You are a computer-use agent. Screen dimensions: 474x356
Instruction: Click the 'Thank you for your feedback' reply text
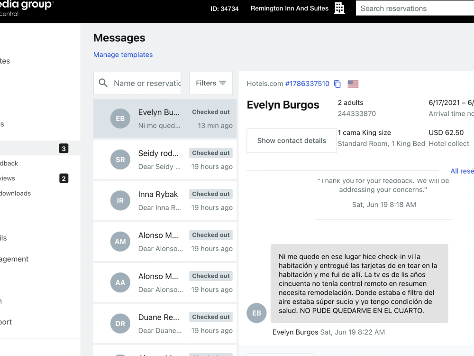pos(383,185)
